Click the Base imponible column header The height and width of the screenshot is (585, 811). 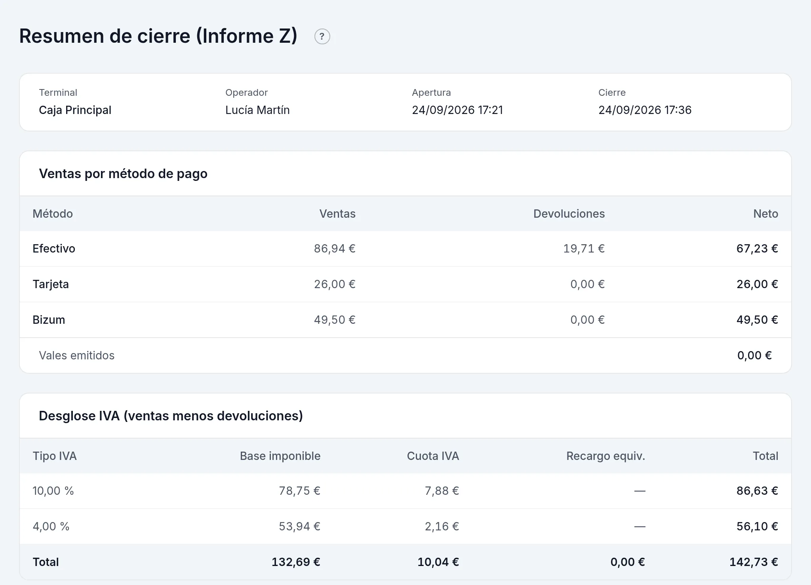coord(280,456)
